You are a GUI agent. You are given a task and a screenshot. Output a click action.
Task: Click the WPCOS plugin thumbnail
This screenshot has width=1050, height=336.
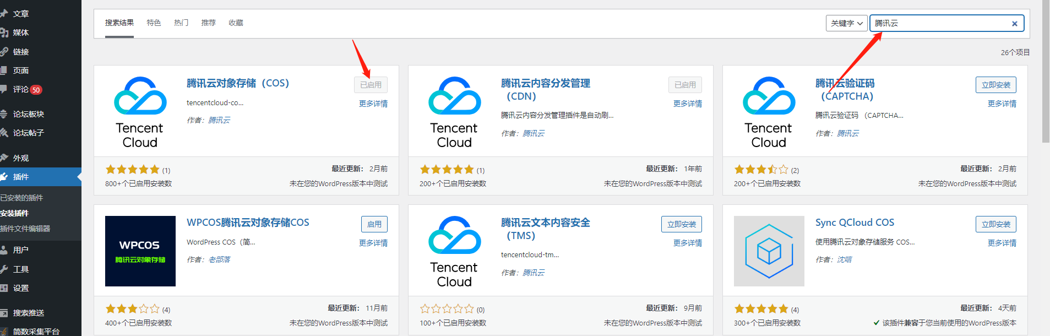[140, 251]
